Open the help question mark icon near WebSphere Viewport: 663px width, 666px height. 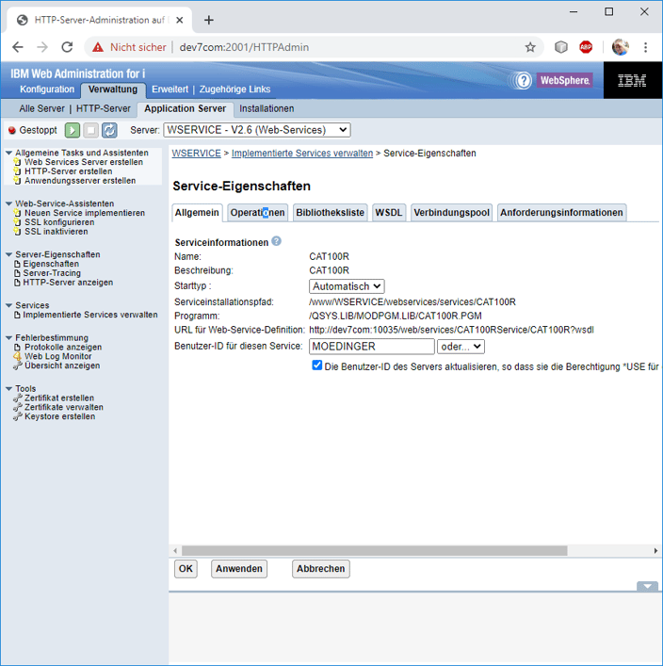click(524, 80)
